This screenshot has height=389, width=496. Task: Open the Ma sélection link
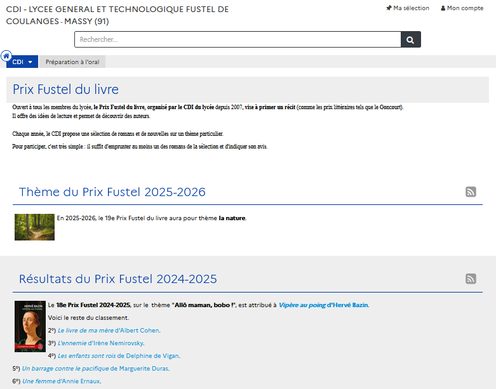pos(411,8)
